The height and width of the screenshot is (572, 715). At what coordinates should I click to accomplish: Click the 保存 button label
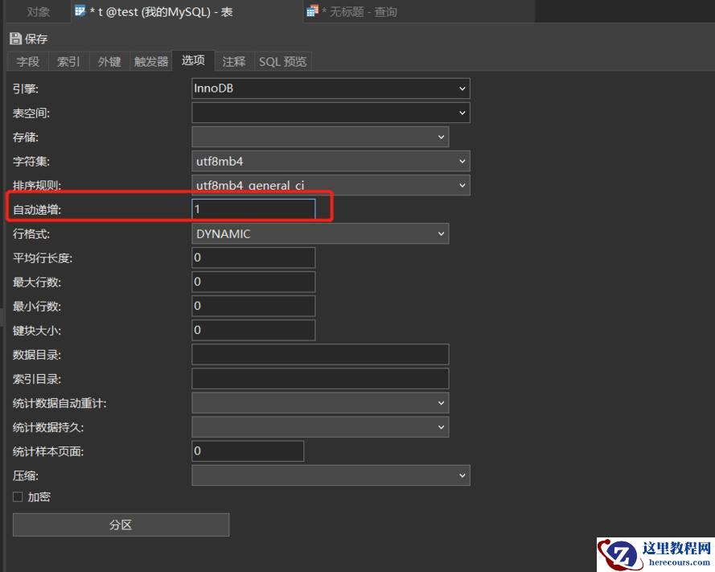[36, 39]
